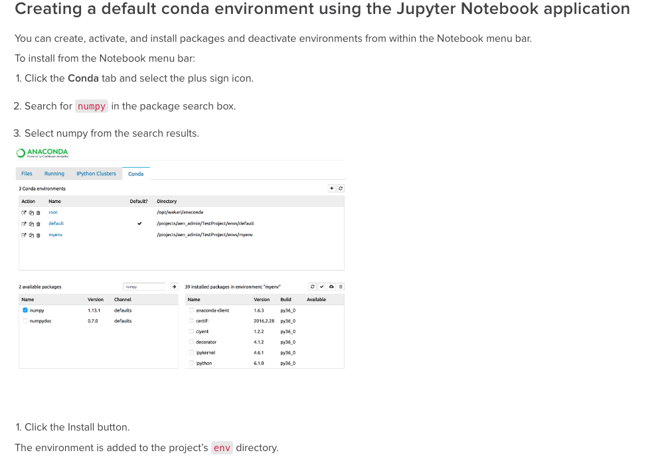This screenshot has width=660, height=465.
Task: Refresh the installed packages list
Action: (312, 287)
